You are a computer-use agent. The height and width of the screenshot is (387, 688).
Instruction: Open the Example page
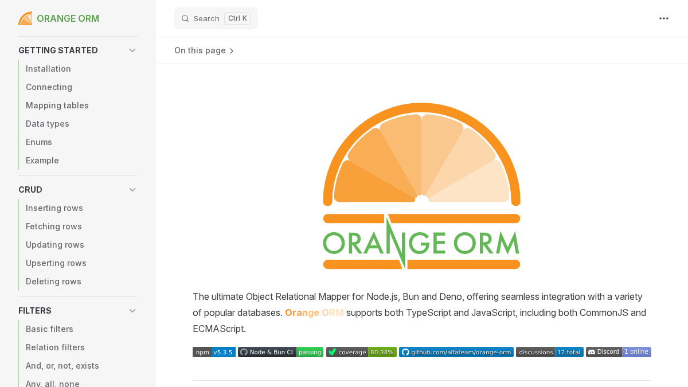coord(42,161)
